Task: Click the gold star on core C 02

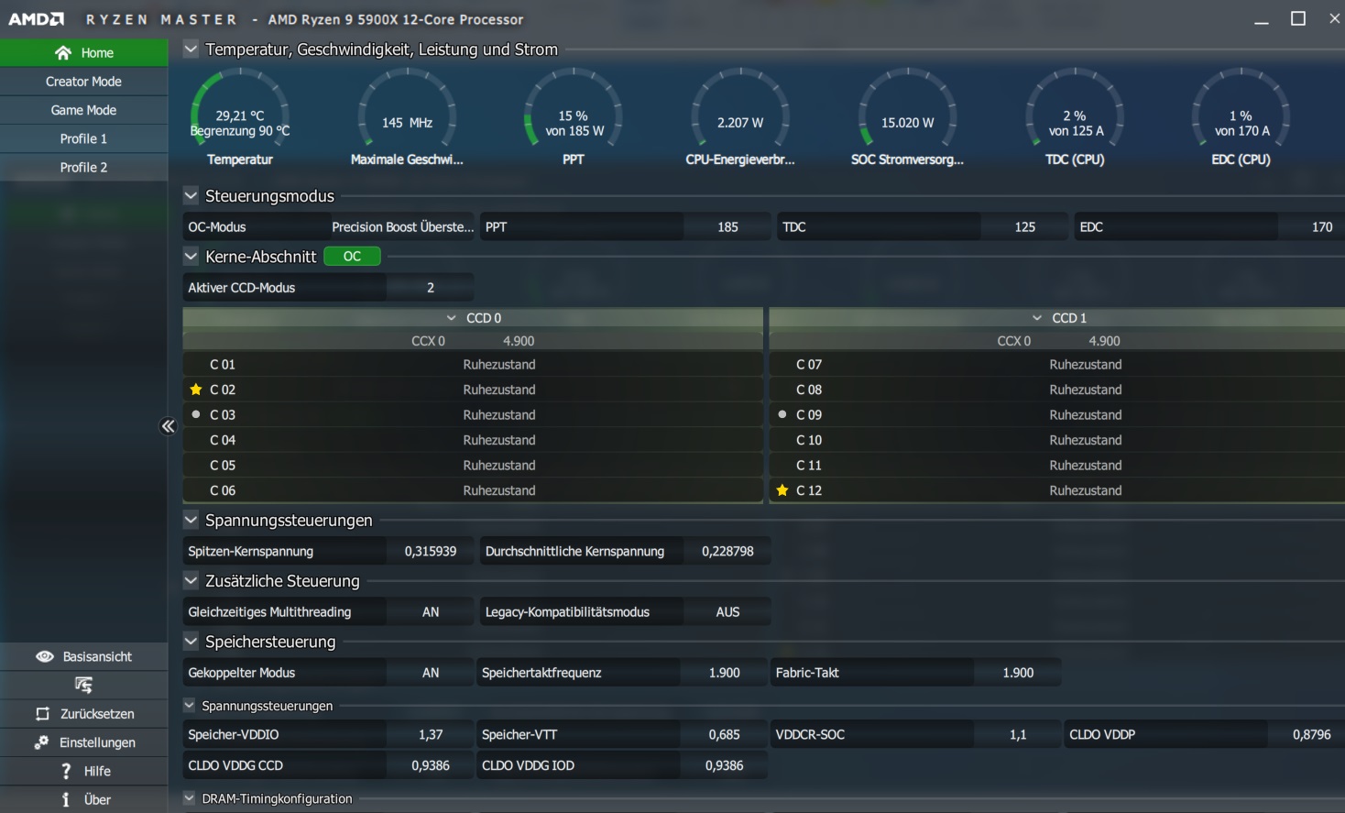Action: tap(195, 390)
